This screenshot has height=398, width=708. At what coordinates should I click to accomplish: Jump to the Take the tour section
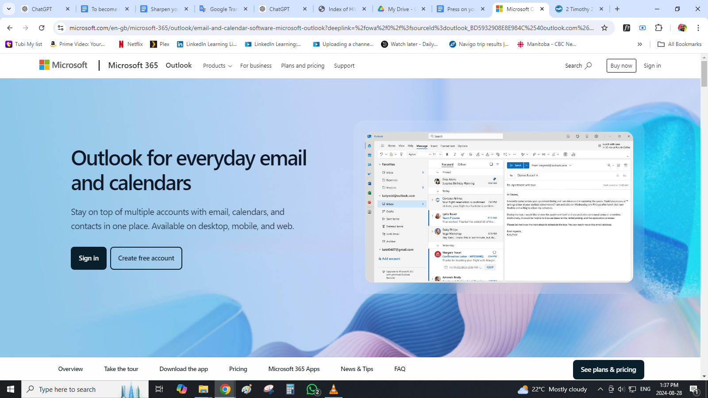pyautogui.click(x=121, y=369)
